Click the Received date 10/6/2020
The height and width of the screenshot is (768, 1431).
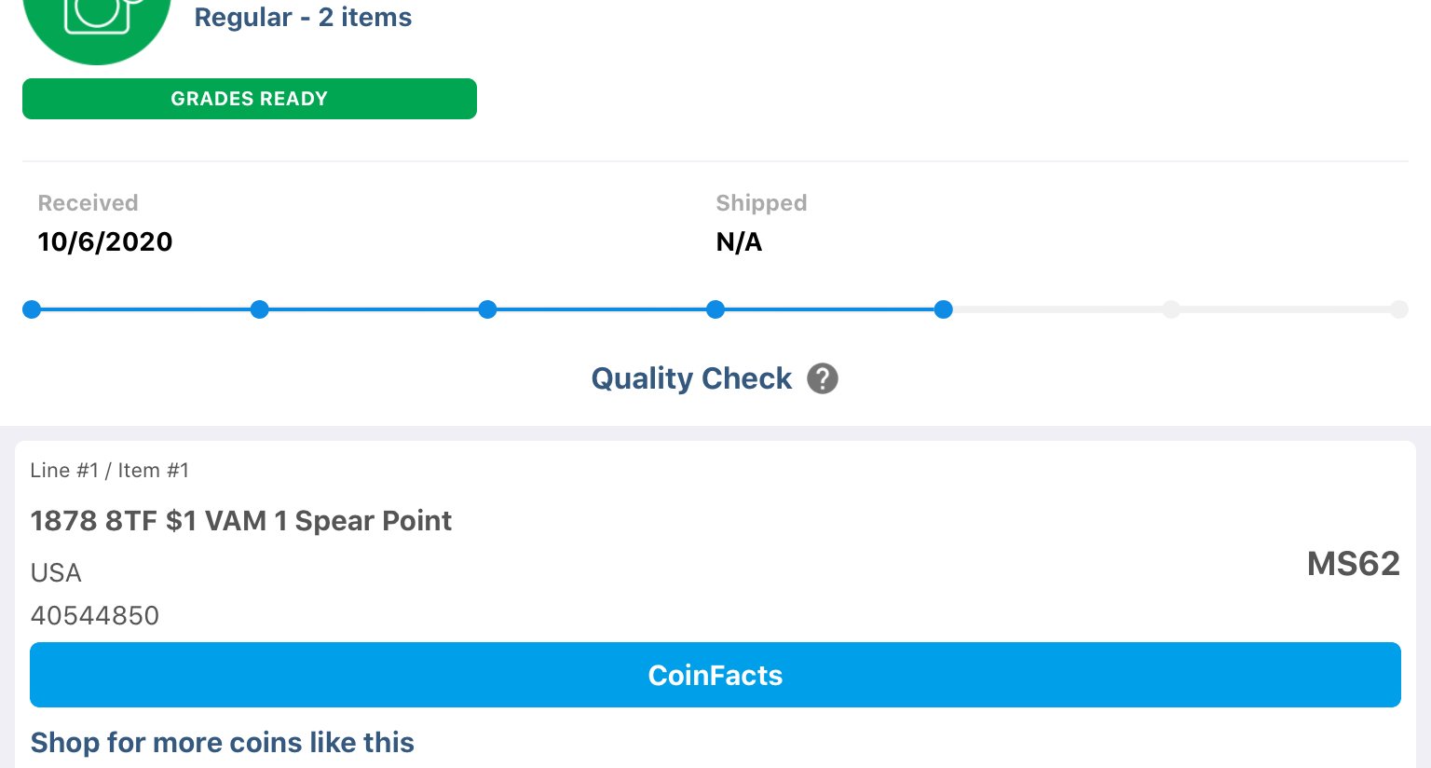(x=105, y=241)
